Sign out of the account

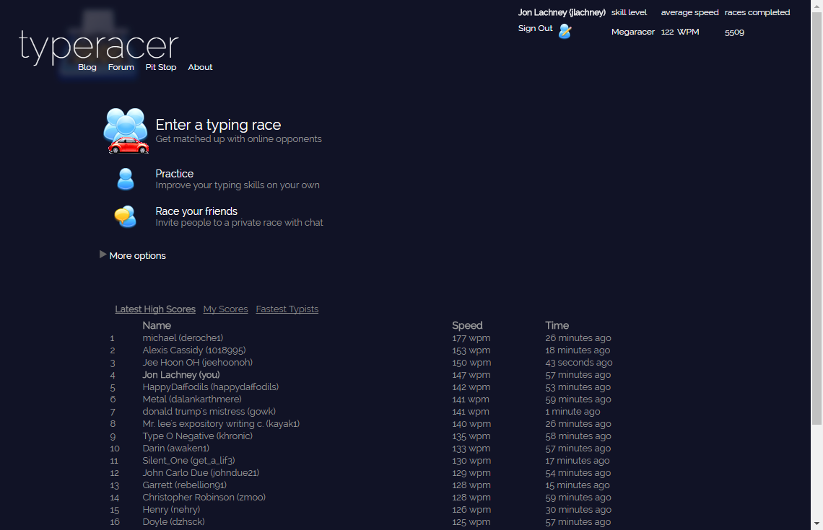tap(536, 28)
